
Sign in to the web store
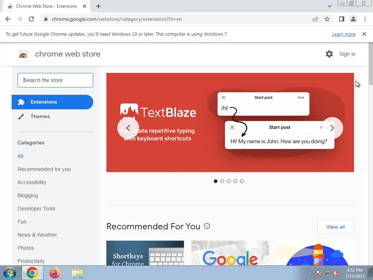pos(347,54)
